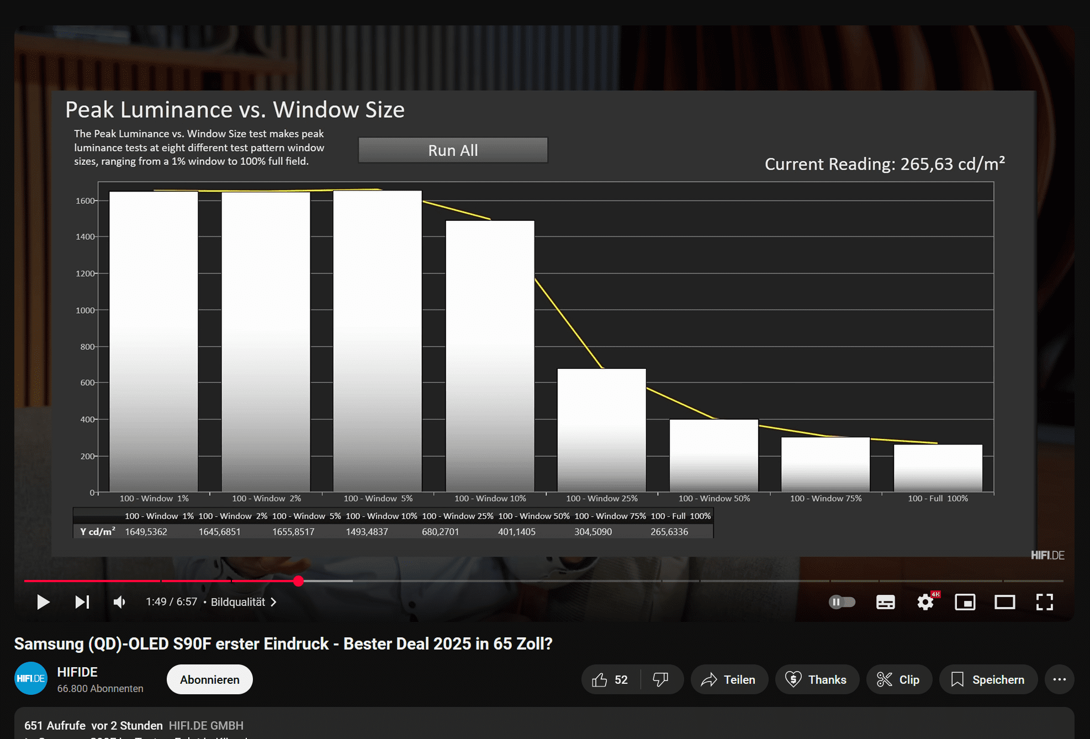Click the 680,2701 table value
This screenshot has width=1090, height=739.
click(441, 532)
